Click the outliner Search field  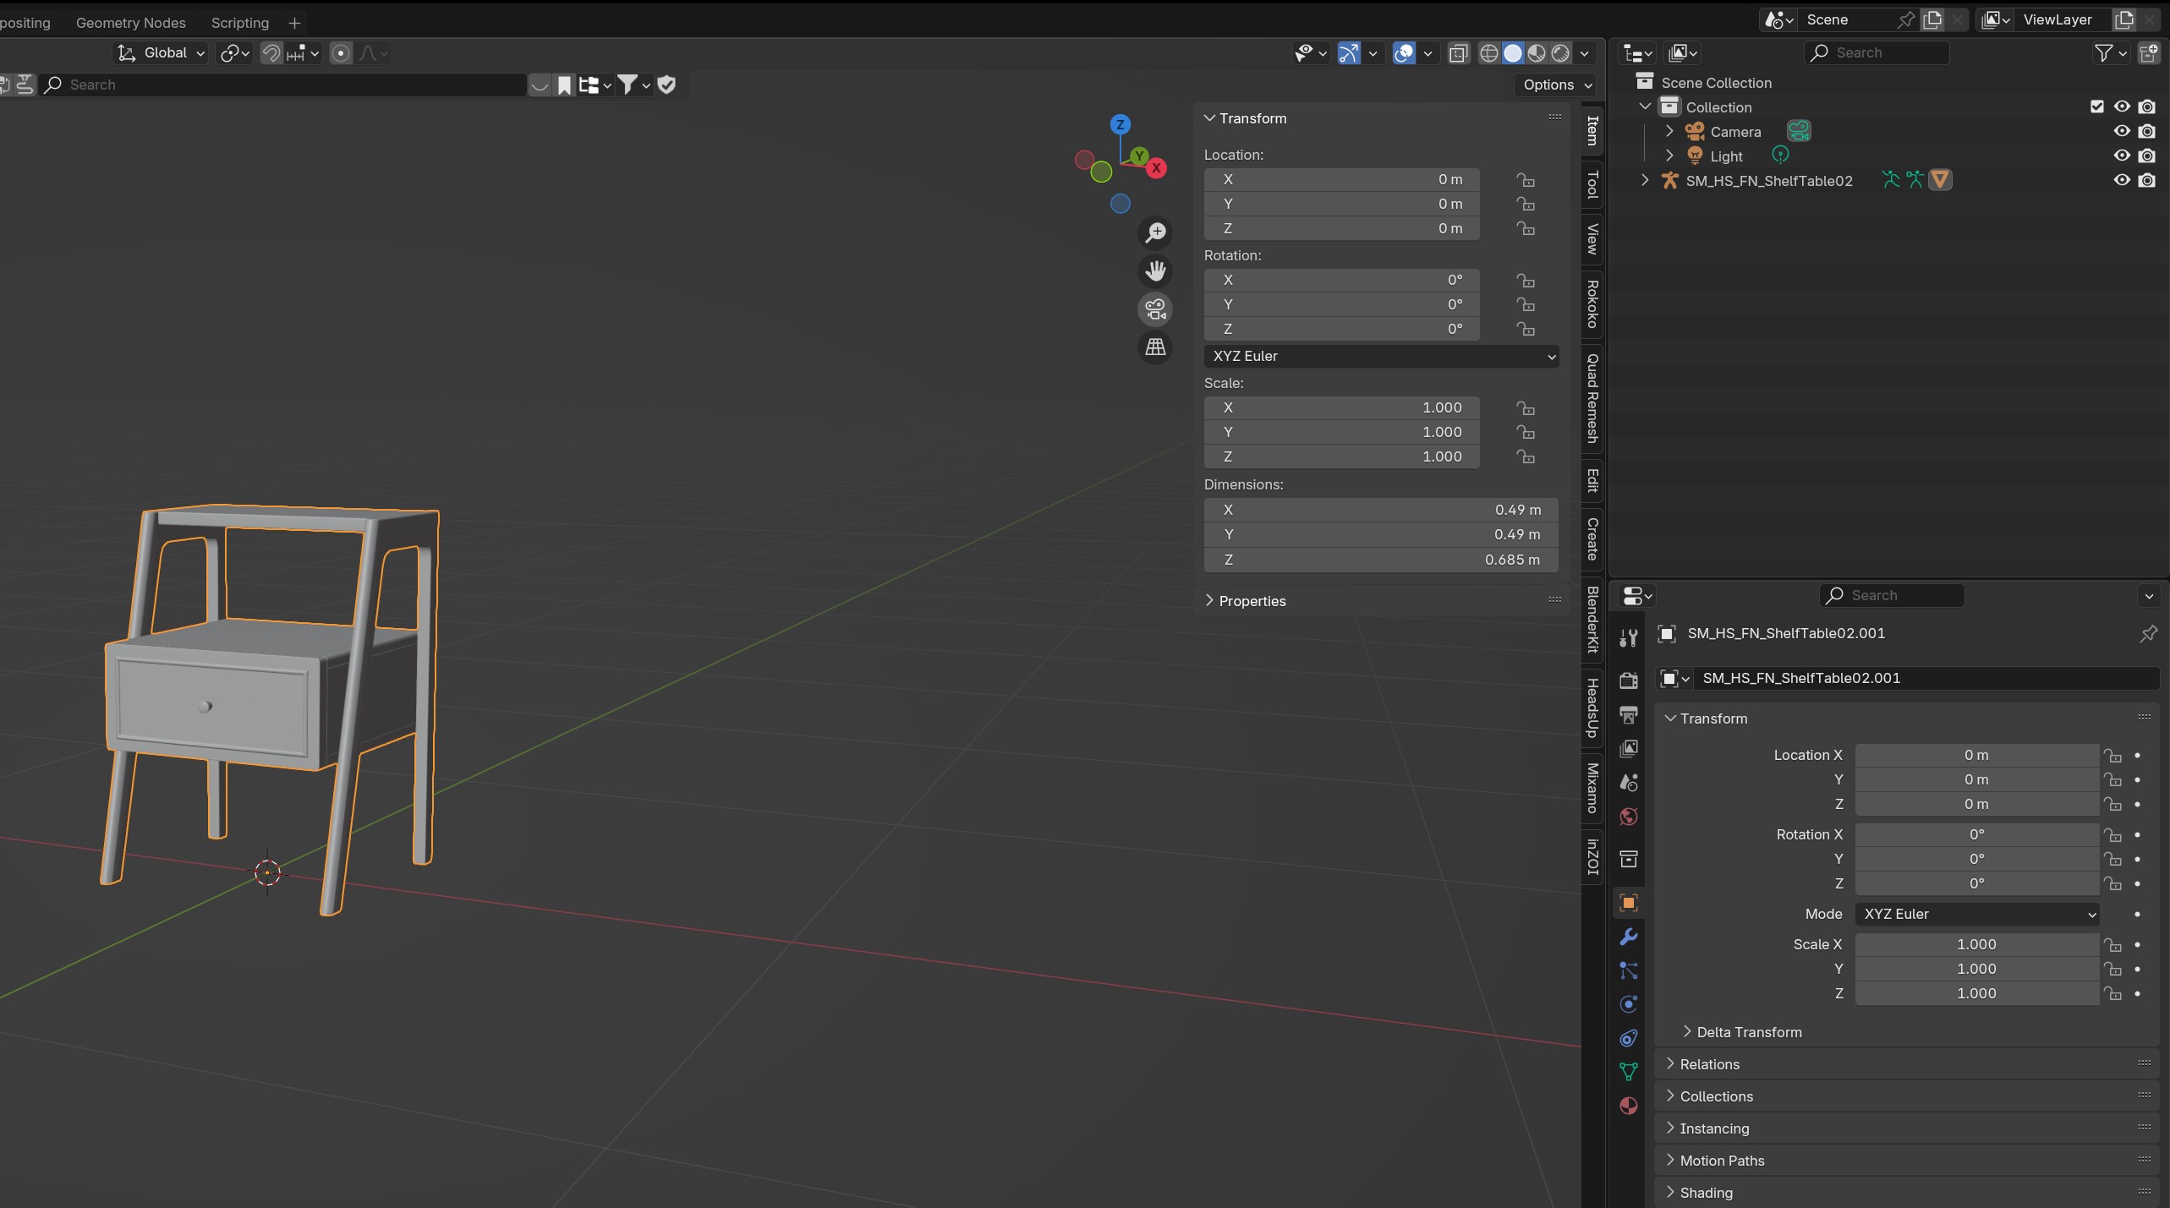pos(1877,53)
